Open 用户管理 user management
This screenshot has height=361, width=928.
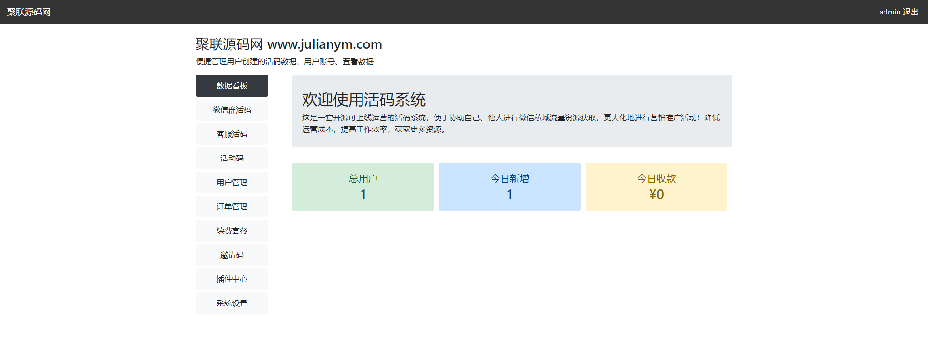[x=232, y=183]
